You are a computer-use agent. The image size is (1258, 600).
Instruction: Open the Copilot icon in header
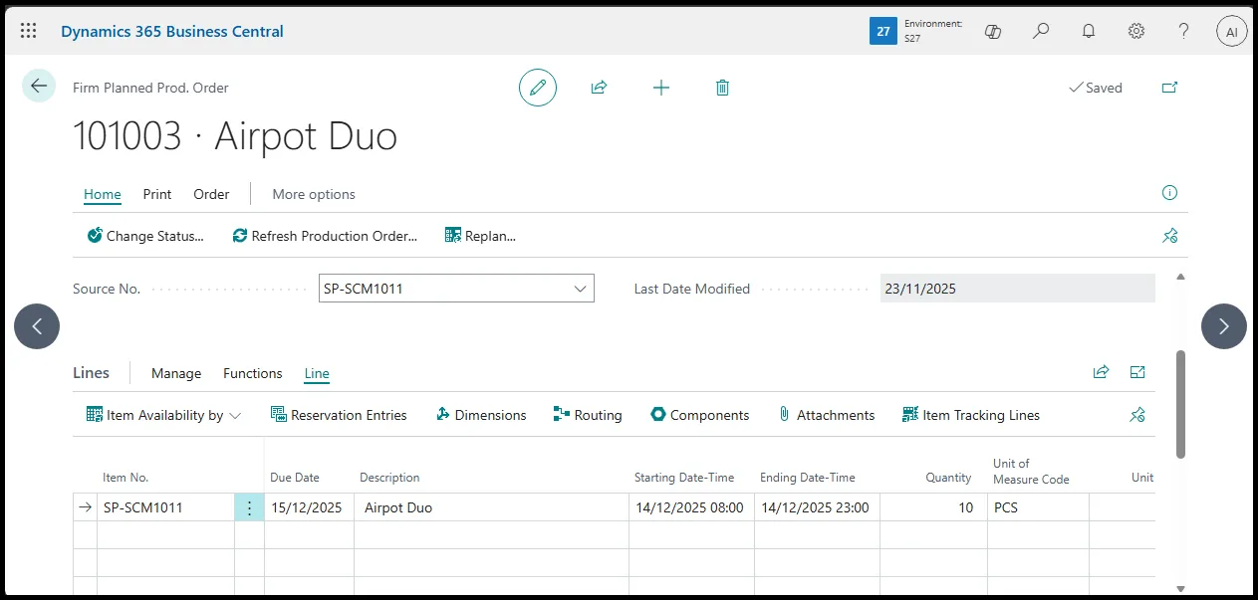[993, 31]
